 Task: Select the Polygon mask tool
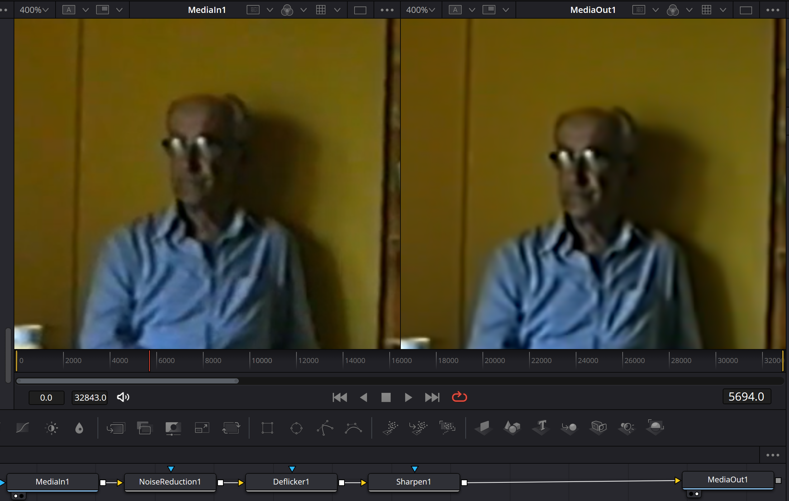(325, 428)
